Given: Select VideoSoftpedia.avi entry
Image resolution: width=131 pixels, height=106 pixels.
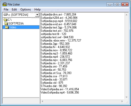Looking at the screenshot, I should click(x=60, y=89).
